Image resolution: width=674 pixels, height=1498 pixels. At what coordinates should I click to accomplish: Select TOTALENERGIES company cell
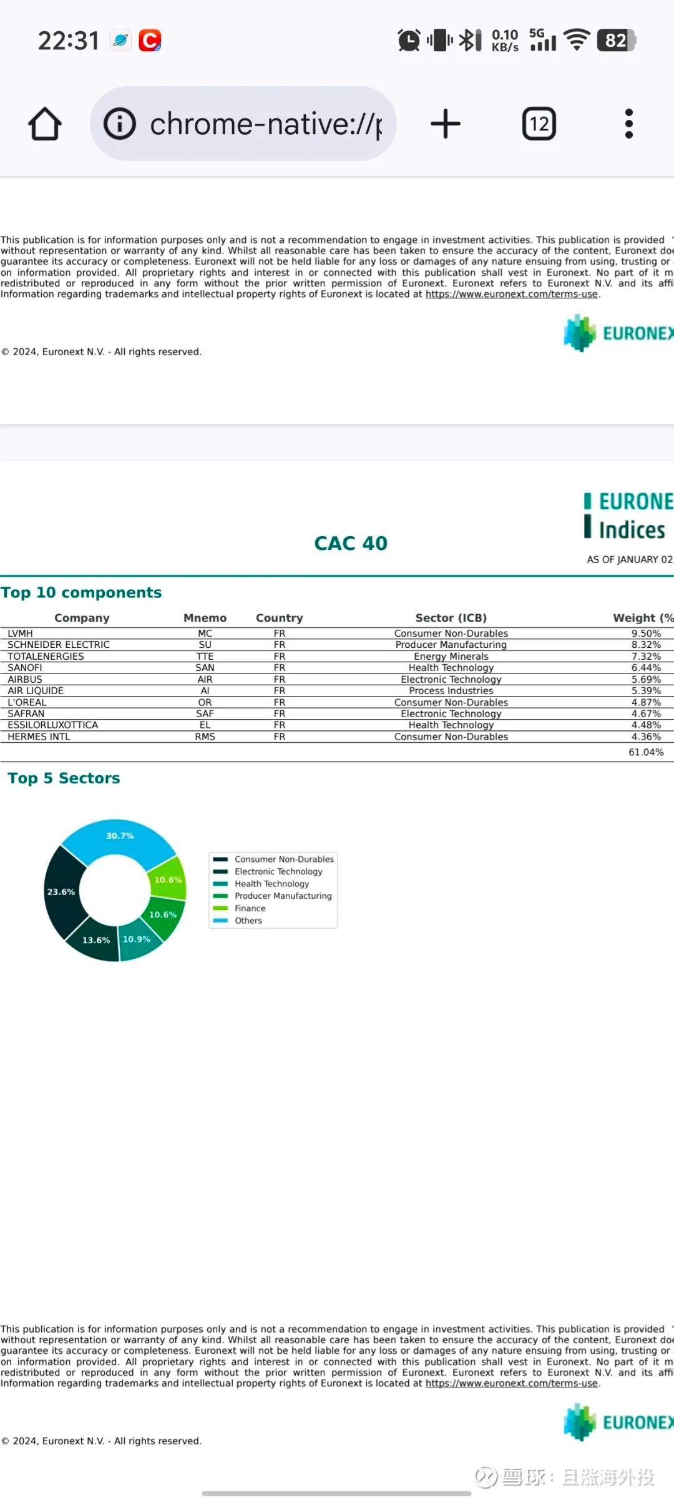pos(46,656)
